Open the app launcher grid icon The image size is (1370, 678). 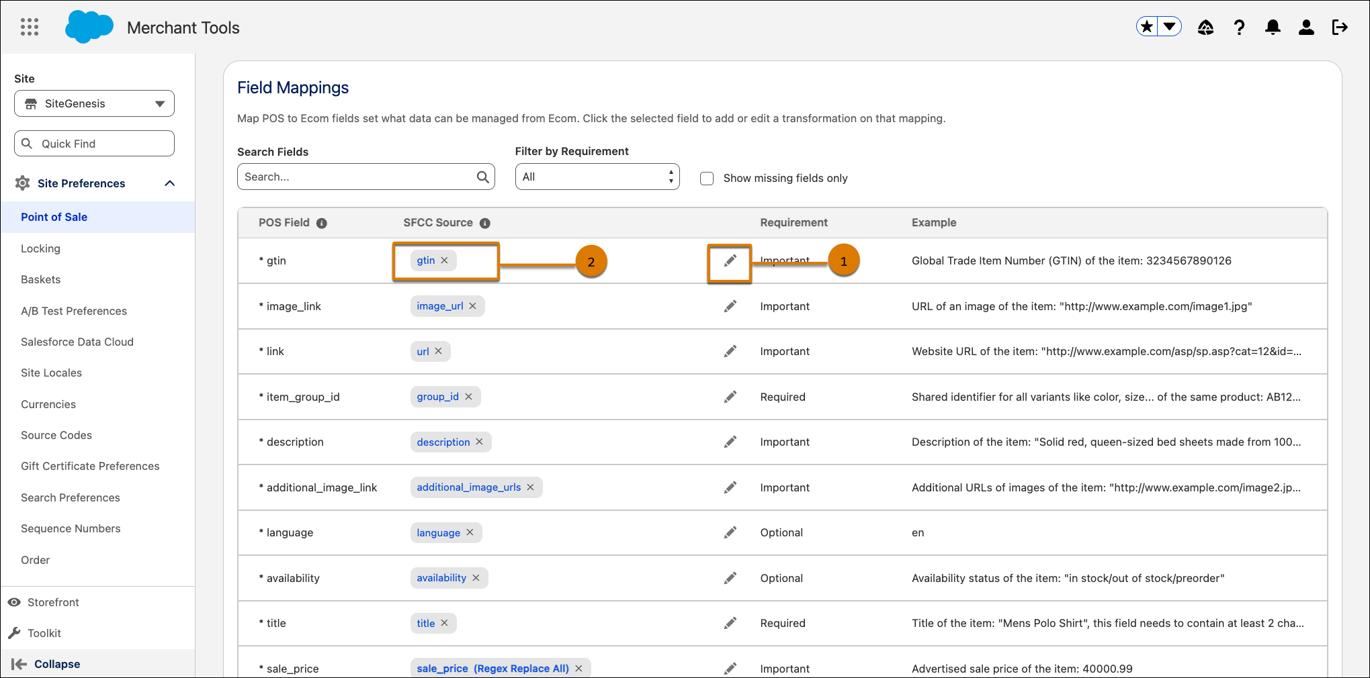[30, 28]
